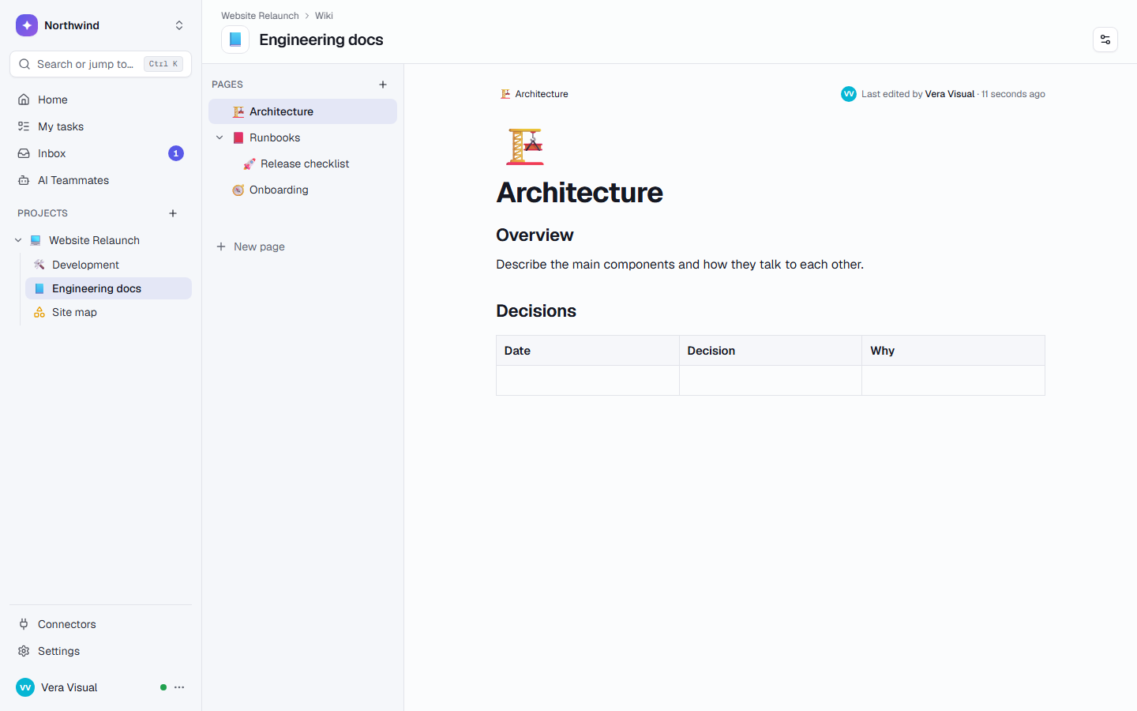The height and width of the screenshot is (711, 1137).
Task: Click the green online status dot
Action: tap(163, 687)
